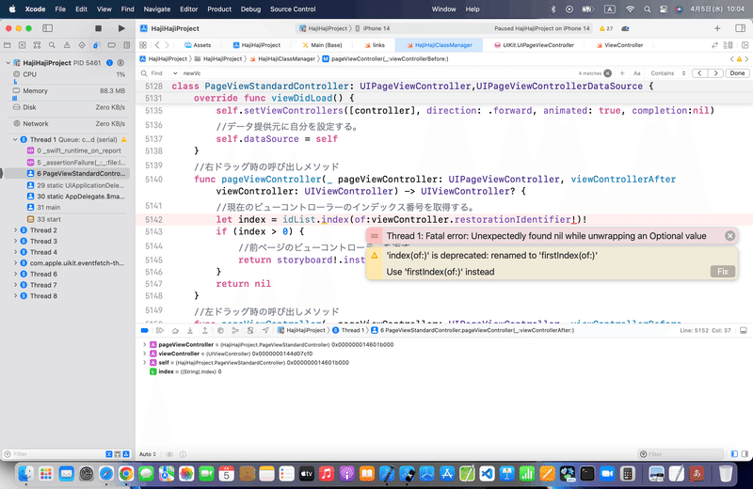Viewport: 753px width, 489px height.
Task: Continue program execution in debug bar
Action: coord(160,331)
